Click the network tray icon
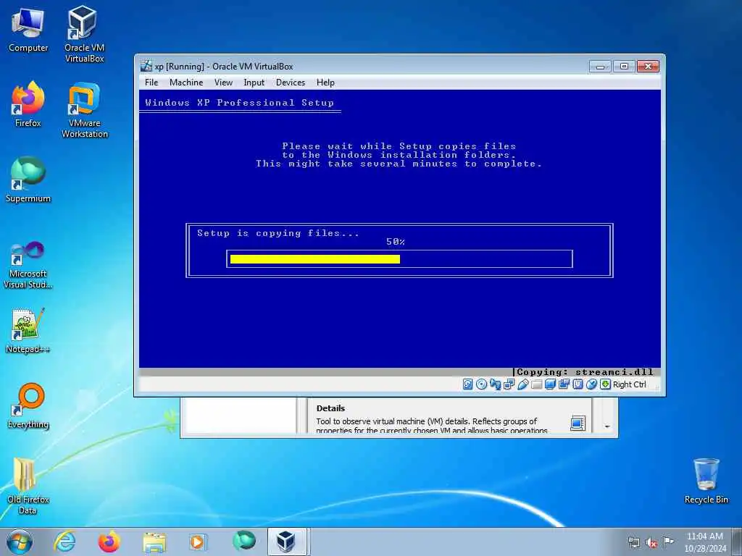Screen dimensions: 742x556 coord(633,542)
